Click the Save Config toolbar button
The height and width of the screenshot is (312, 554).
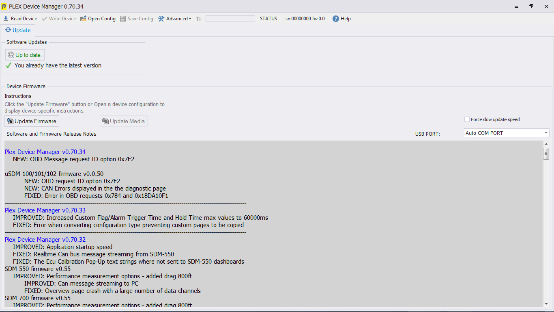(x=137, y=19)
